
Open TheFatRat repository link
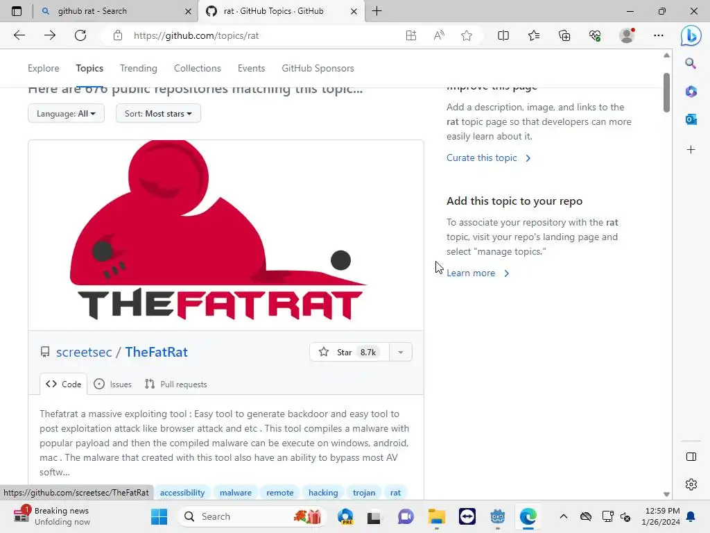click(x=156, y=352)
